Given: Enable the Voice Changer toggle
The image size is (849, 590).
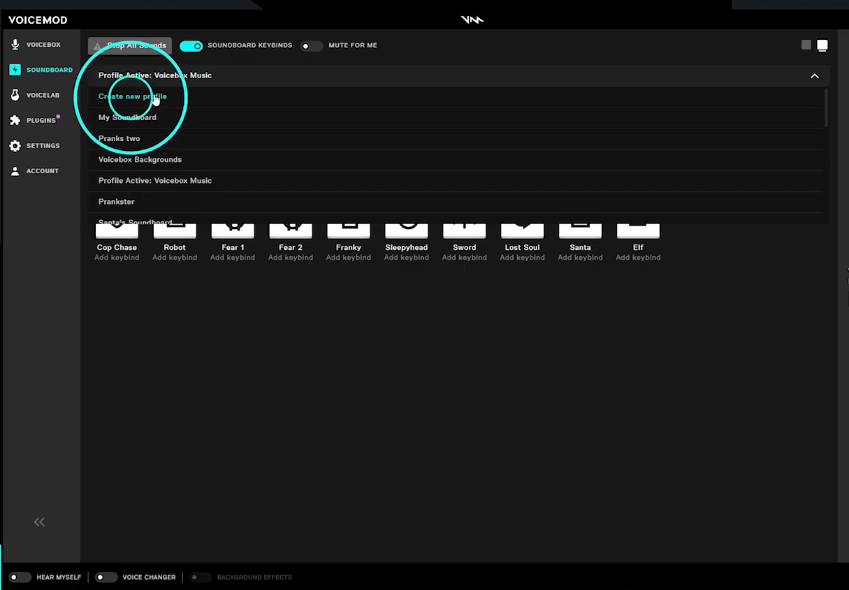Looking at the screenshot, I should coord(106,577).
